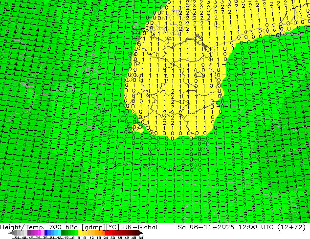Click the legend value "54"
The width and height of the screenshot is (310, 239).
click(x=141, y=238)
